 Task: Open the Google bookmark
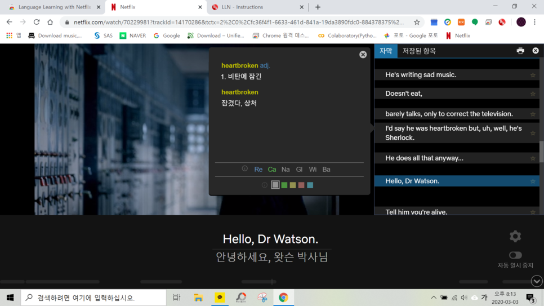point(167,36)
